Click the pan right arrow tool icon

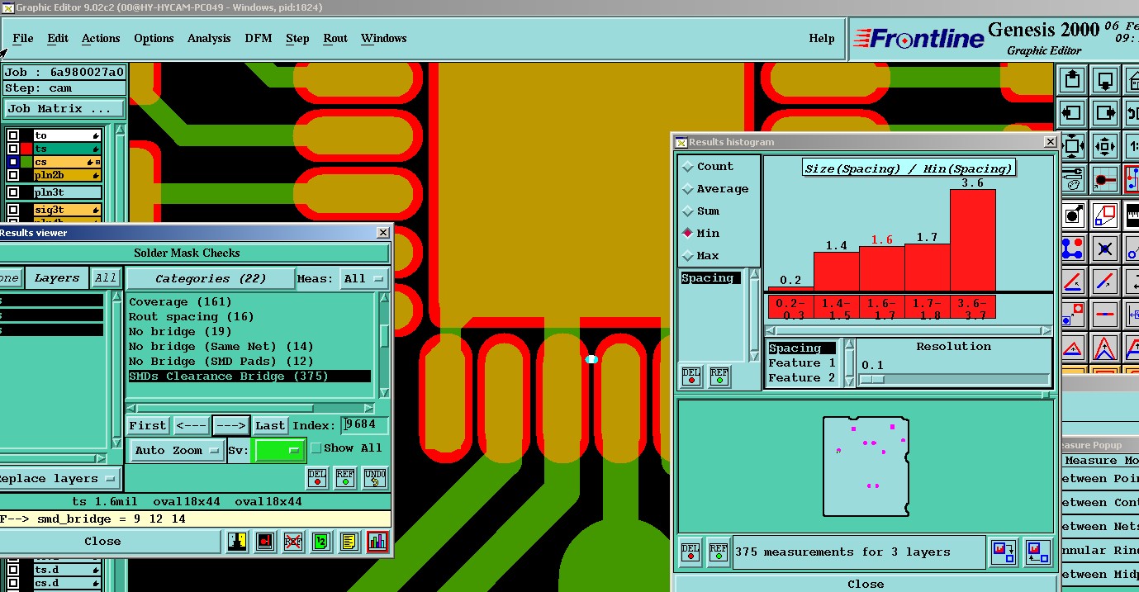[x=1105, y=113]
